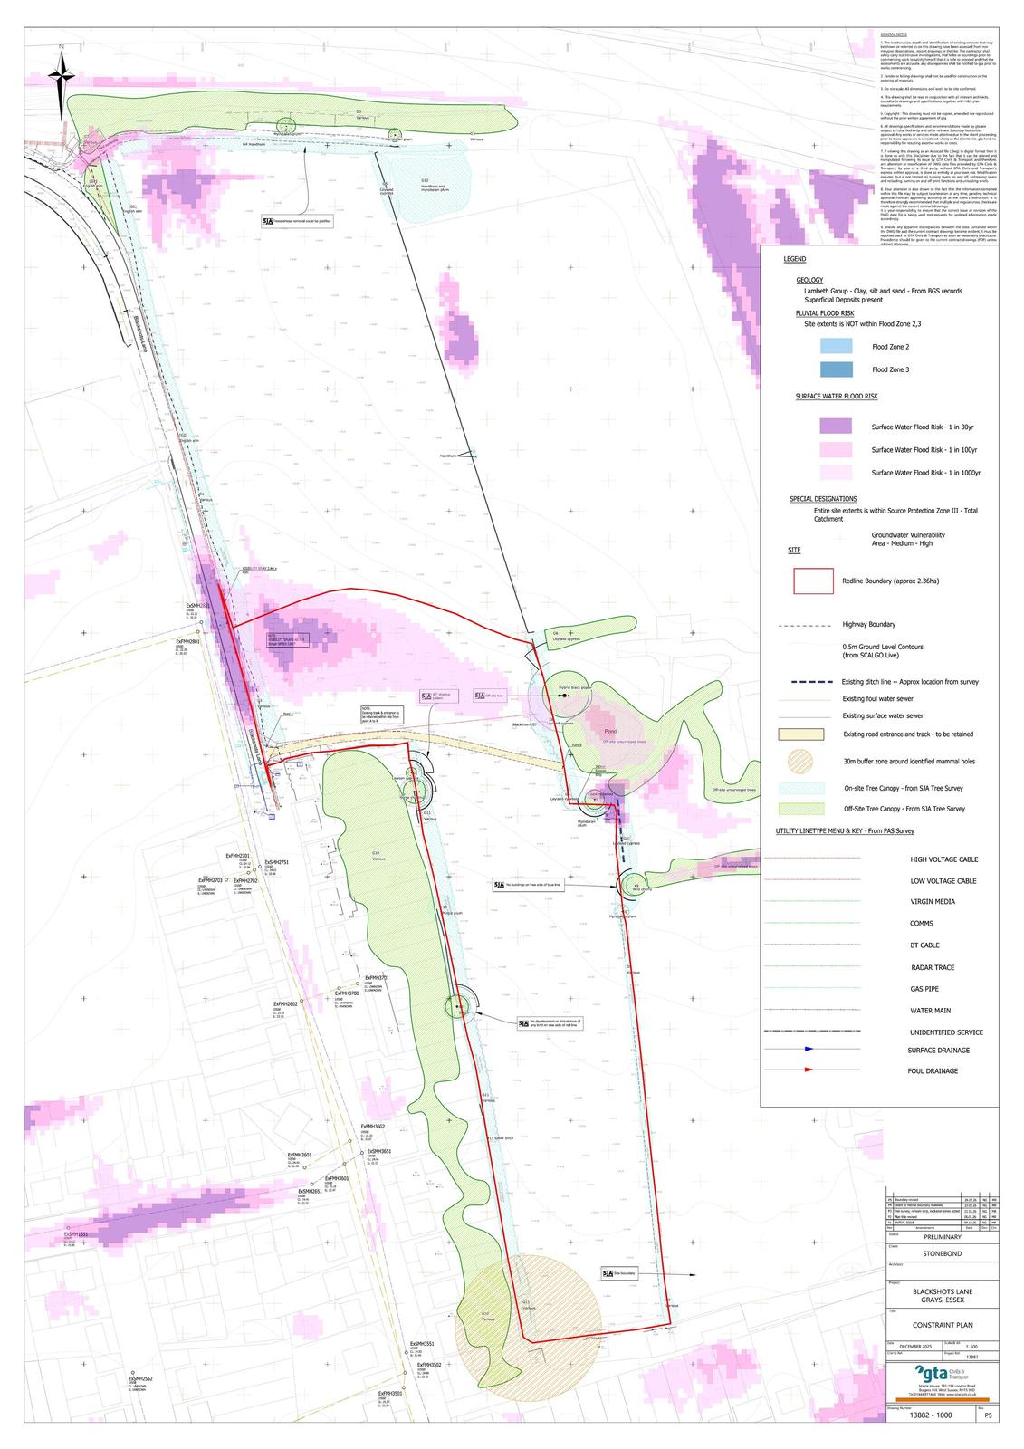This screenshot has width=1024, height=1449.
Task: Click the P5 revision box
Action: (987, 1414)
